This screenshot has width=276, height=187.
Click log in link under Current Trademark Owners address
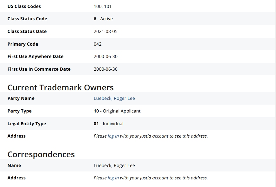click(113, 136)
